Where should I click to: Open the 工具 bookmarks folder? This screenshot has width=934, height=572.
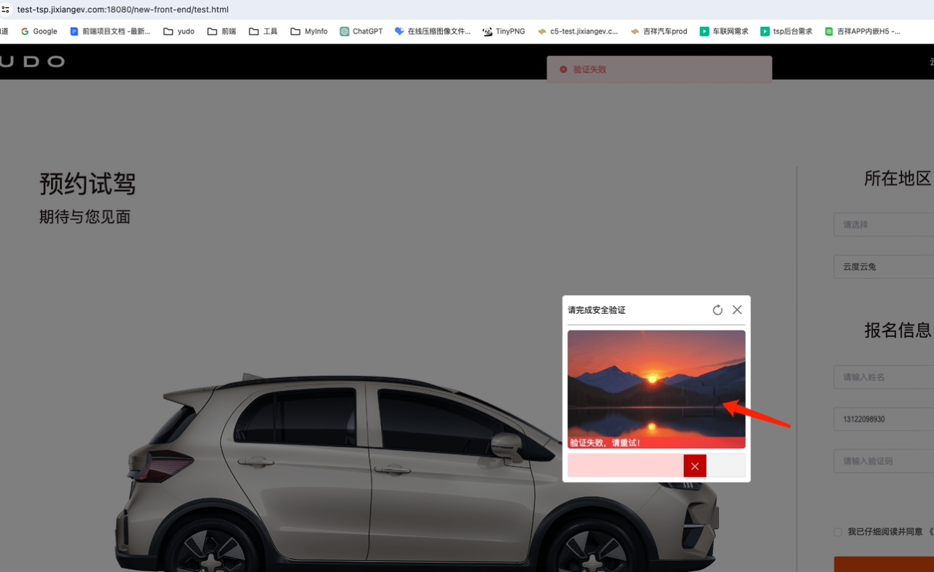click(x=263, y=31)
